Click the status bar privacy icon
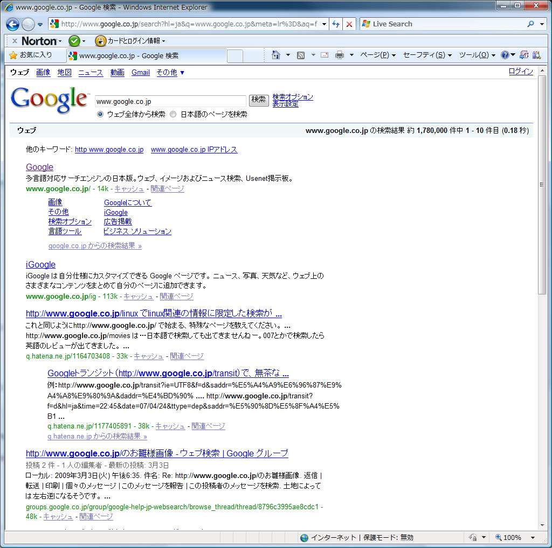Image resolution: width=552 pixels, height=548 pixels. (x=473, y=537)
